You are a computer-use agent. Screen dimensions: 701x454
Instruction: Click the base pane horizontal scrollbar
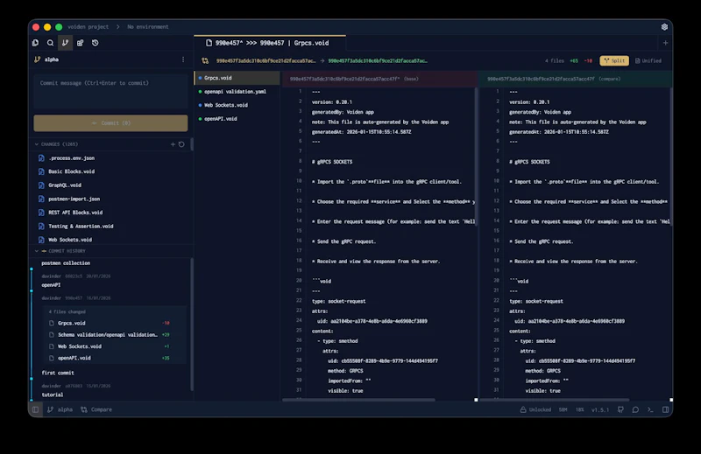[358, 400]
